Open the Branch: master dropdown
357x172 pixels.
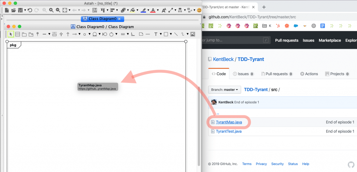[x=224, y=89]
